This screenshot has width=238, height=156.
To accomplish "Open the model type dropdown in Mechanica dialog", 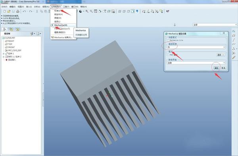I will [196, 47].
